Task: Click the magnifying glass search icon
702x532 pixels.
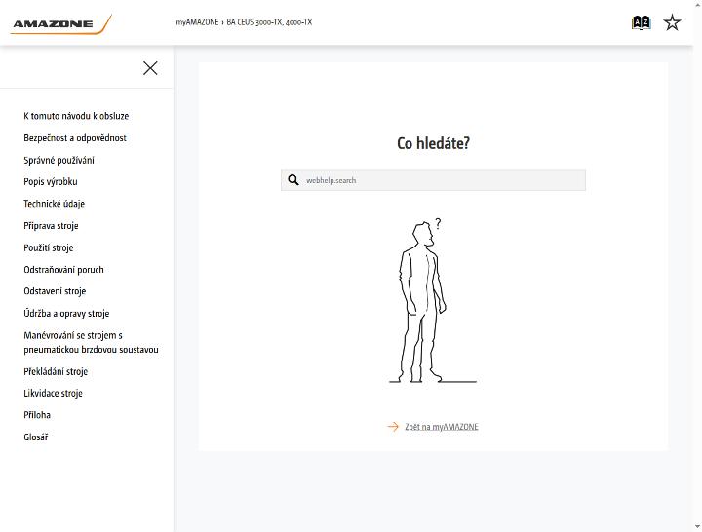Action: click(x=293, y=180)
